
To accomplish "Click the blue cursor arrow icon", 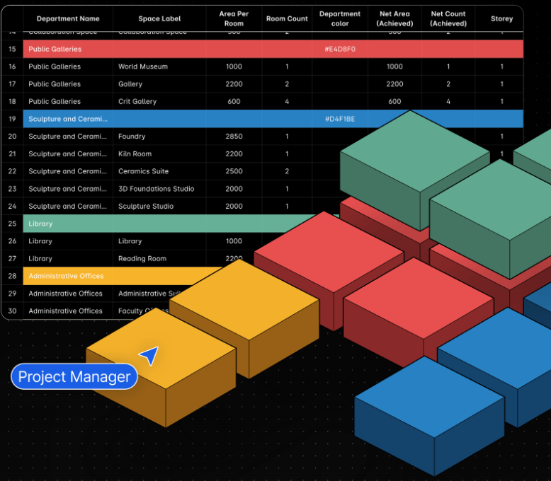I will click(x=149, y=356).
